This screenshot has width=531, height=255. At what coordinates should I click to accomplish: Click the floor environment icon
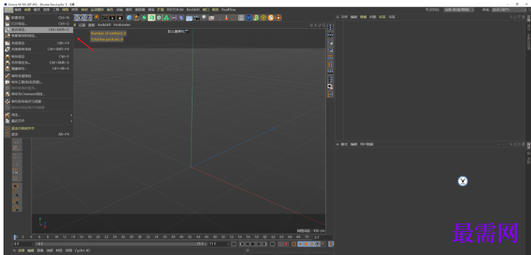point(189,18)
